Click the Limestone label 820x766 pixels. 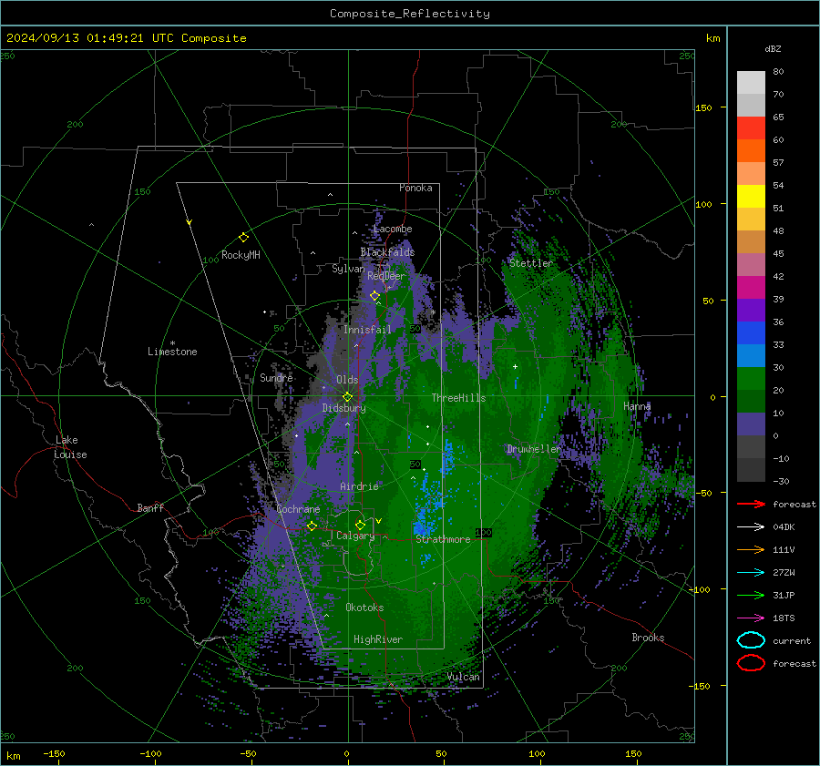click(x=172, y=352)
